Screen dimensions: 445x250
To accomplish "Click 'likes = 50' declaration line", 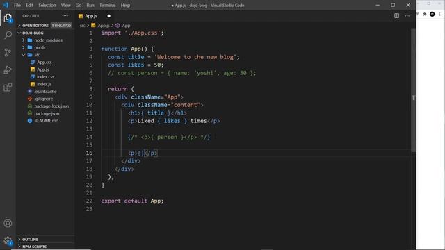I will click(136, 65).
